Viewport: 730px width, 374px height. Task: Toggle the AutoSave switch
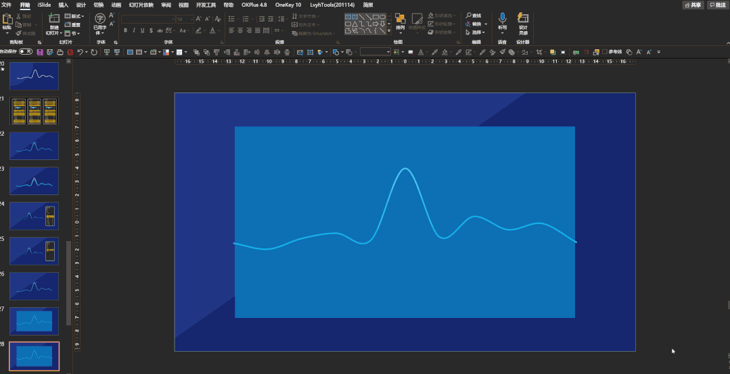[x=26, y=51]
